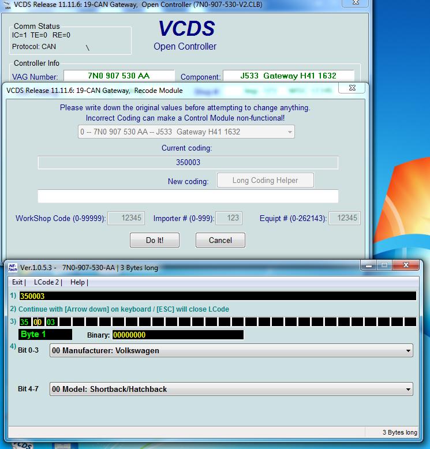Select byte 35 in the byte row
This screenshot has width=430, height=449.
pos(24,322)
